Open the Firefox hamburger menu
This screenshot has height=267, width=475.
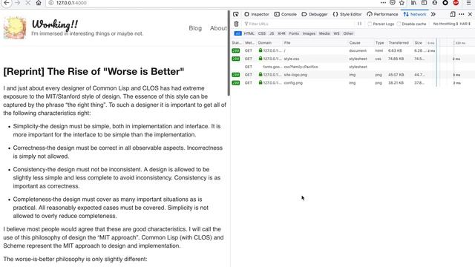pyautogui.click(x=468, y=3)
